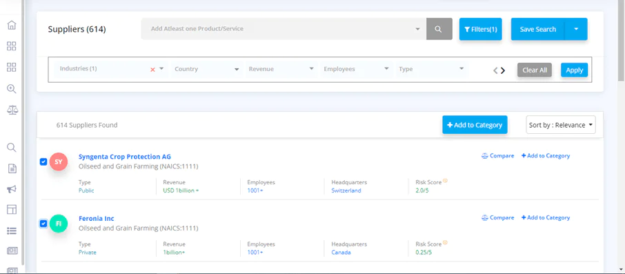Clear the Industries filter red X

point(152,70)
